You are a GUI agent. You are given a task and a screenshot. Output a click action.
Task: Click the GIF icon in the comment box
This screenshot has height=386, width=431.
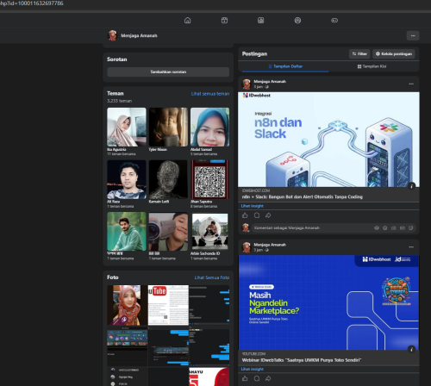403,227
